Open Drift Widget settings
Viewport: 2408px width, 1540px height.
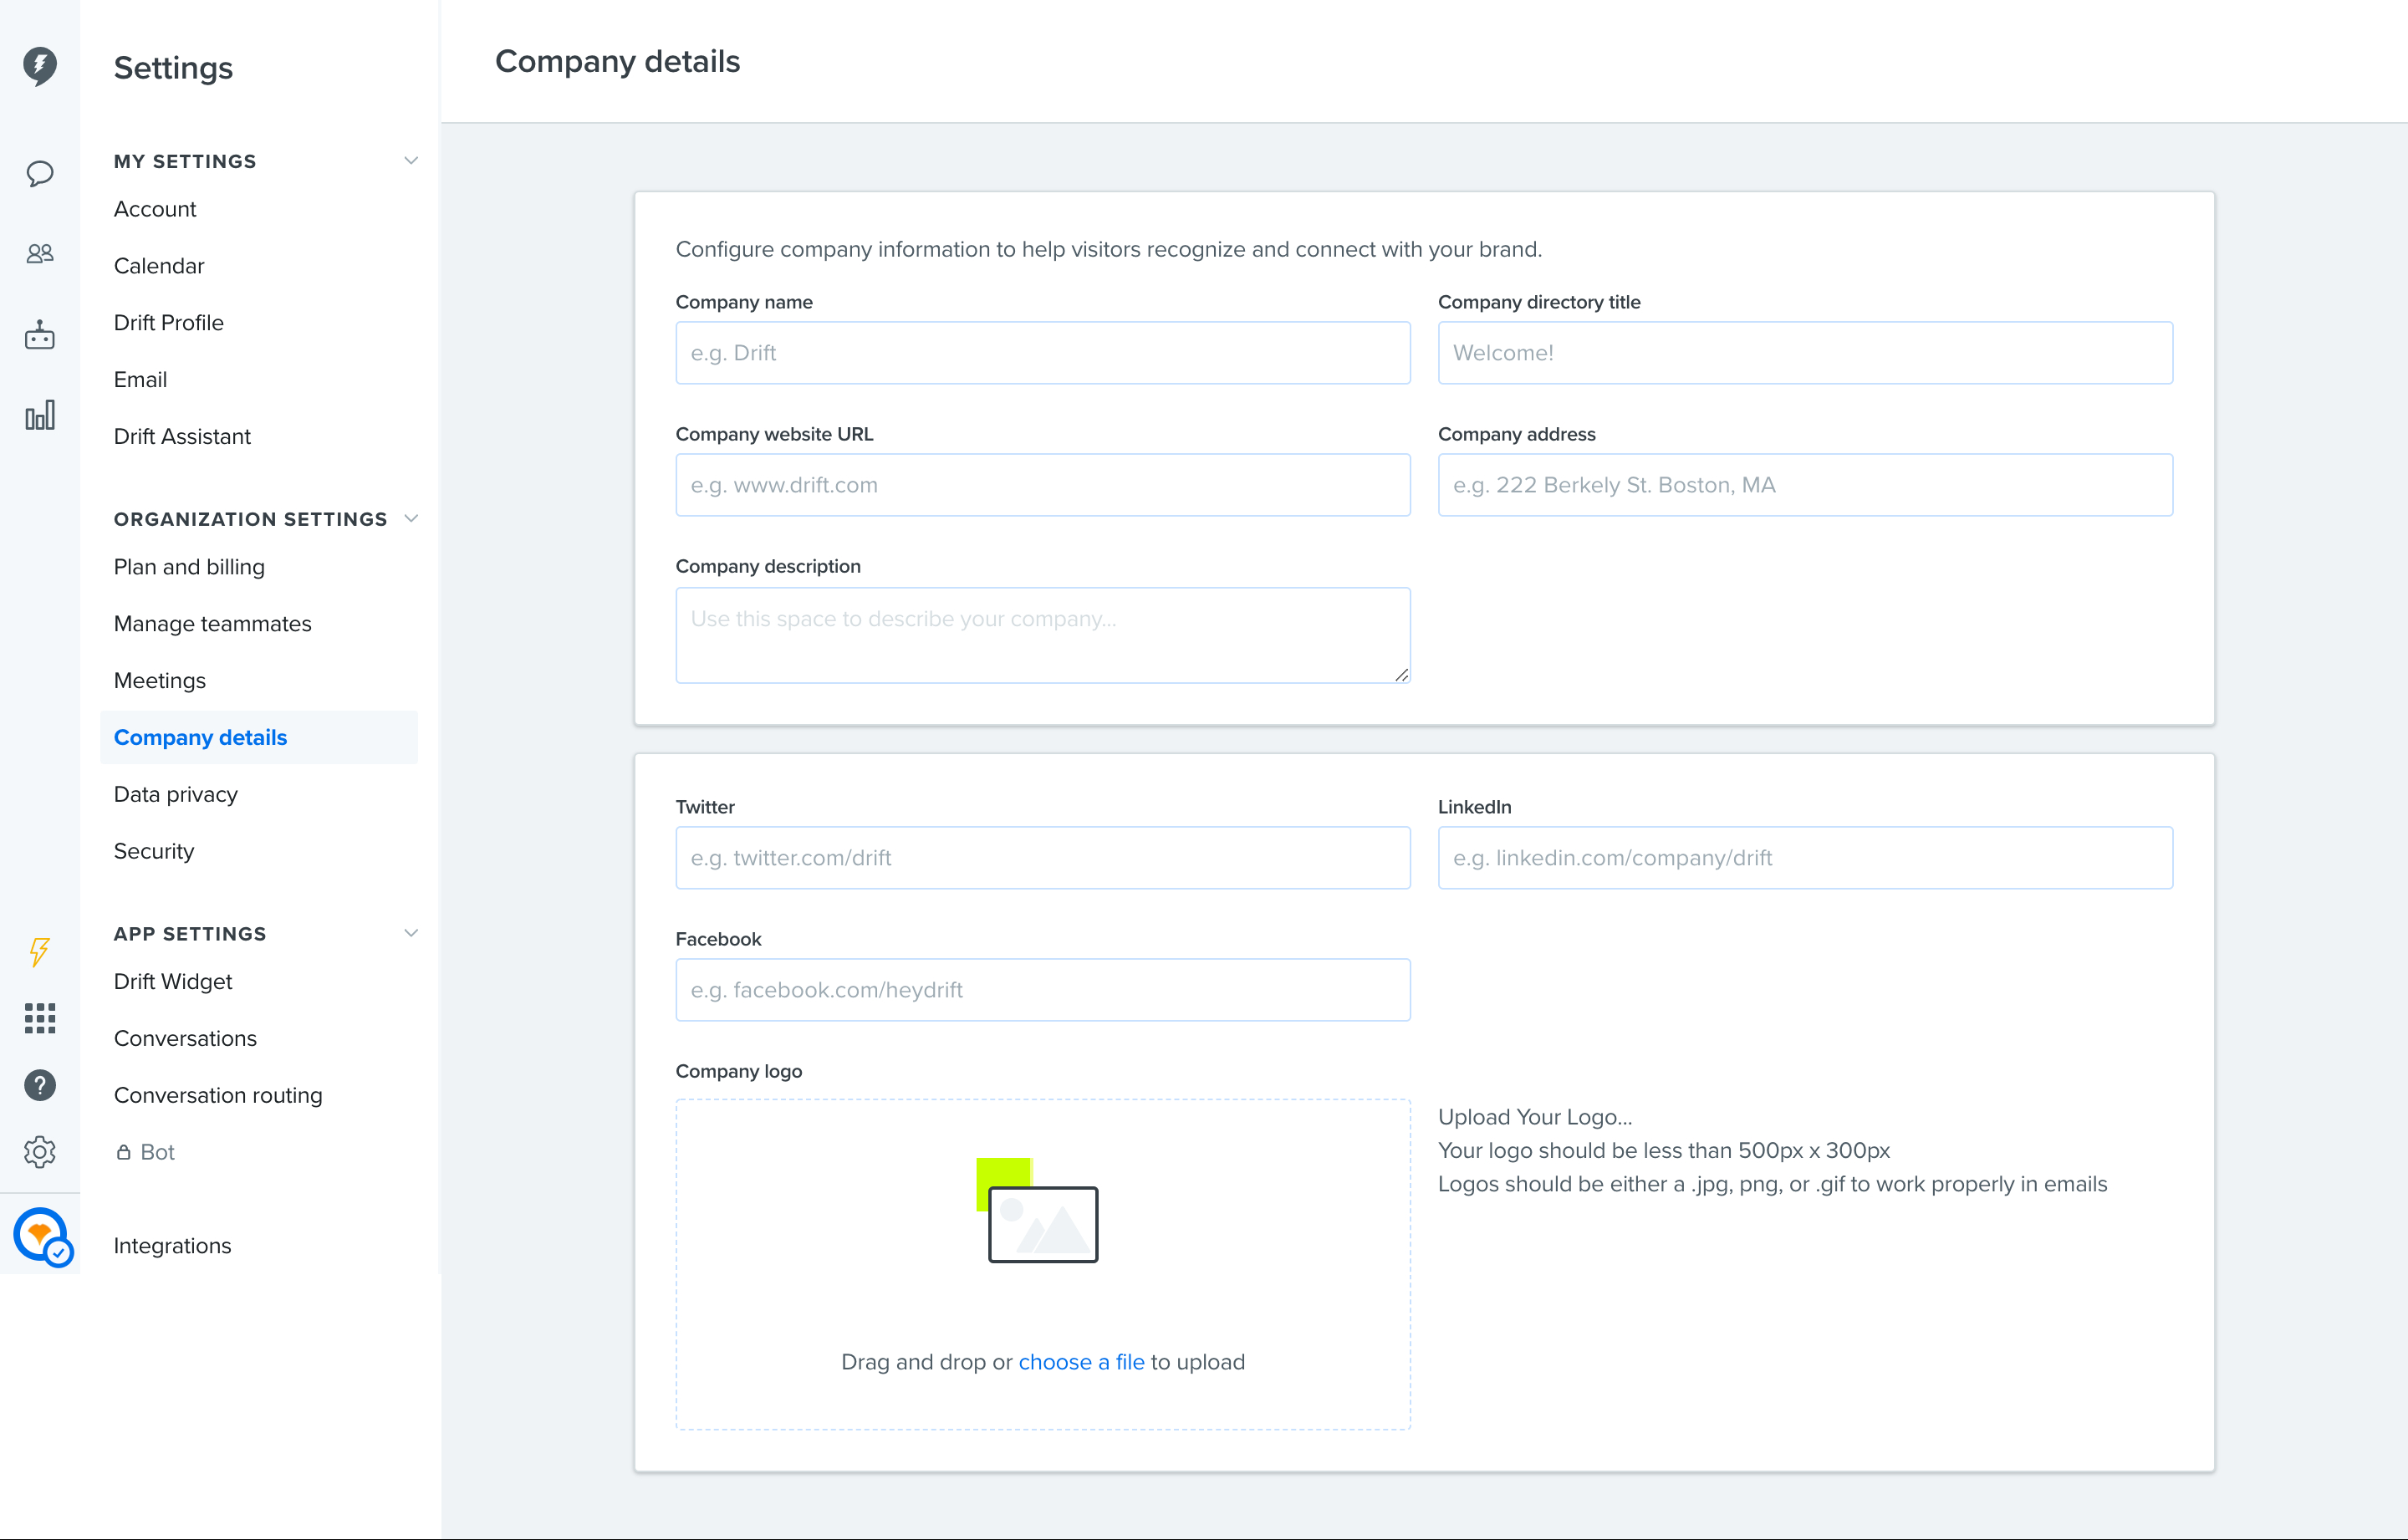(x=173, y=982)
